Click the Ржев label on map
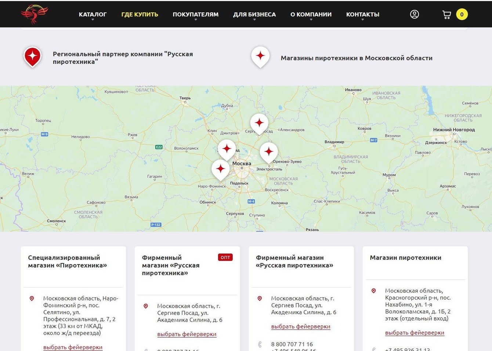492x351 pixels. click(x=133, y=135)
